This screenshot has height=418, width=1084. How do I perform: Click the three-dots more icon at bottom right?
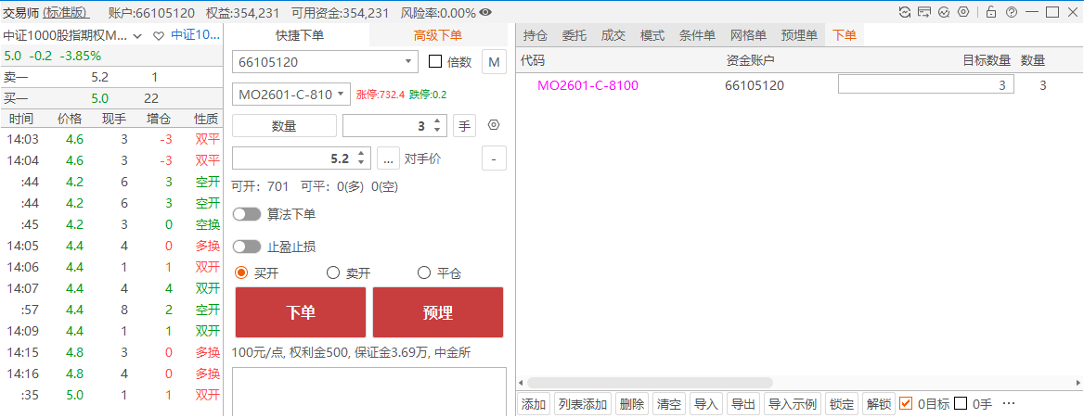1010,404
